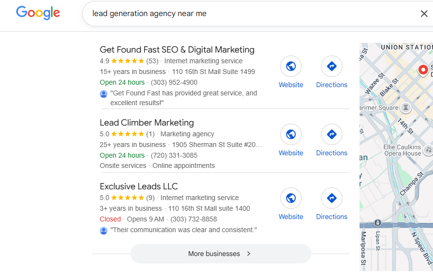The height and width of the screenshot is (275, 433).
Task: Click the Get Found Fast reviewer avatar
Action: 104,93
